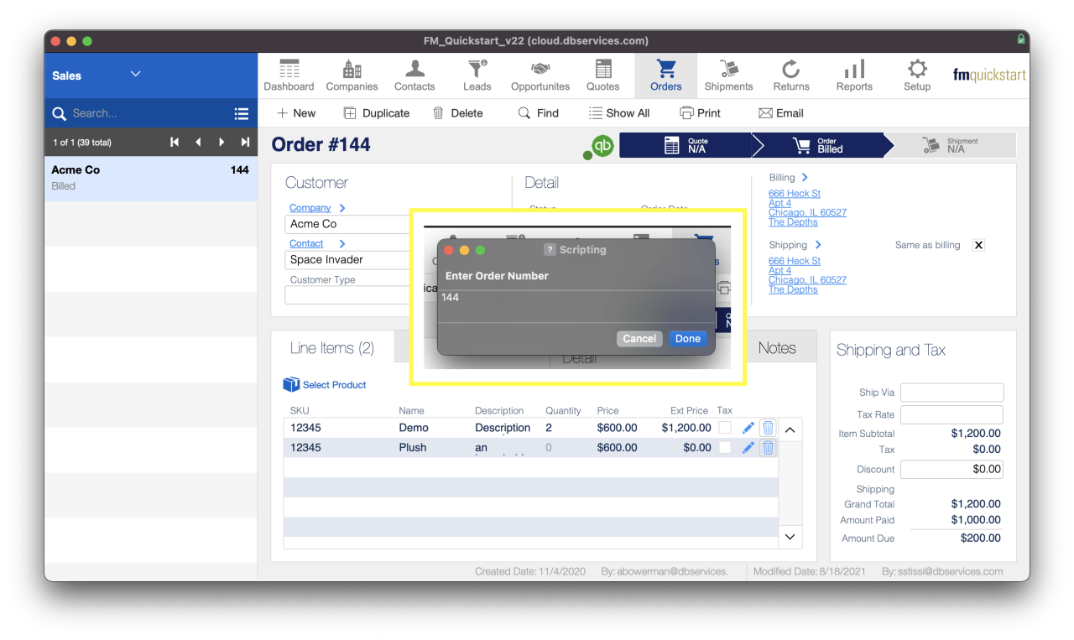
Task: Click the Customer Type field
Action: point(347,295)
